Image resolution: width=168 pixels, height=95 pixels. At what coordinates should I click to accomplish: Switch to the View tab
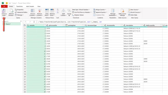(x=39, y=6)
